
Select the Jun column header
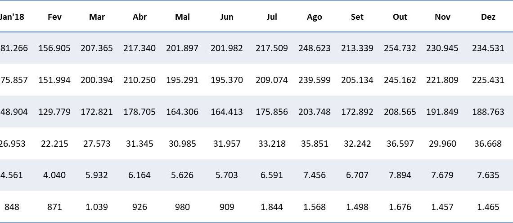[227, 17]
